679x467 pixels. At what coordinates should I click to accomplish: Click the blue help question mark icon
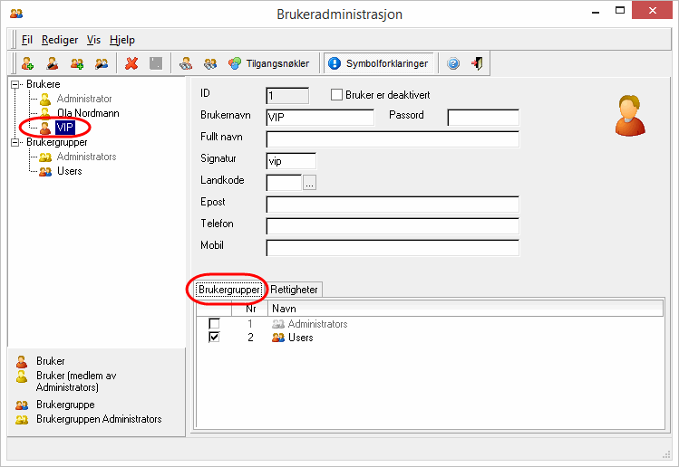pyautogui.click(x=453, y=63)
